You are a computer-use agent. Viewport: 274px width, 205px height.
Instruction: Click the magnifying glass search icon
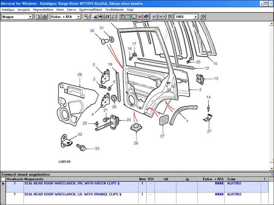pos(113,17)
